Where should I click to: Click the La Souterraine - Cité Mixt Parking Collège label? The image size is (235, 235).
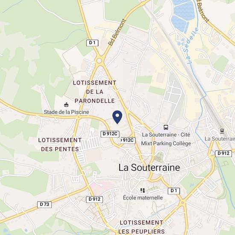click(166, 139)
